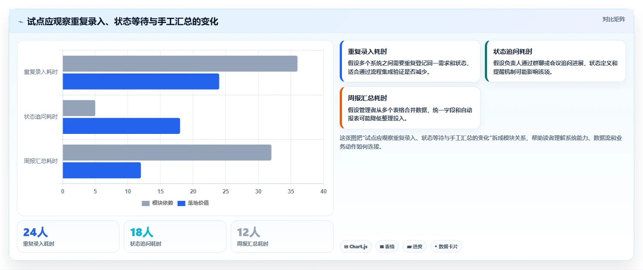
Task: Open the 重复录入耗时 description card with blue edge
Action: [410, 61]
